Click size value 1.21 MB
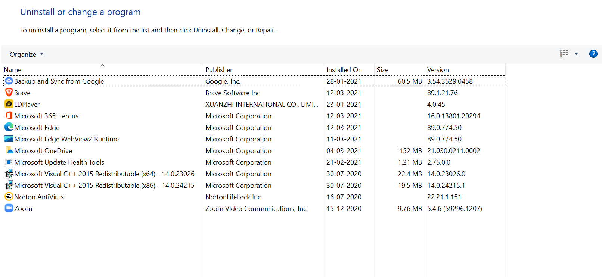The height and width of the screenshot is (277, 602). point(410,162)
